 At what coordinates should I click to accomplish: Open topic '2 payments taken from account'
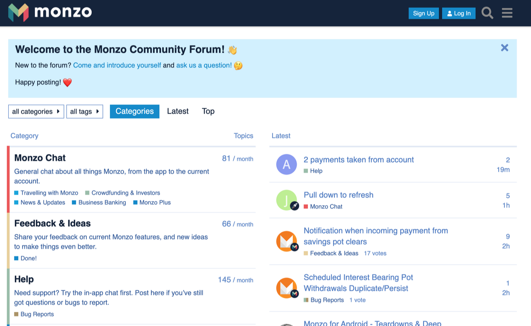point(359,160)
